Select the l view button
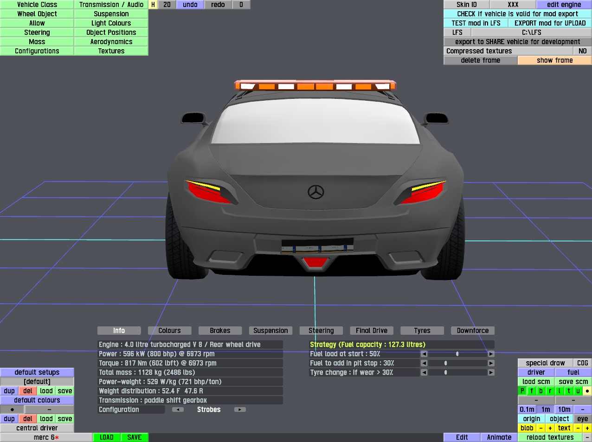Image resolution: width=592 pixels, height=442 pixels. point(560,391)
